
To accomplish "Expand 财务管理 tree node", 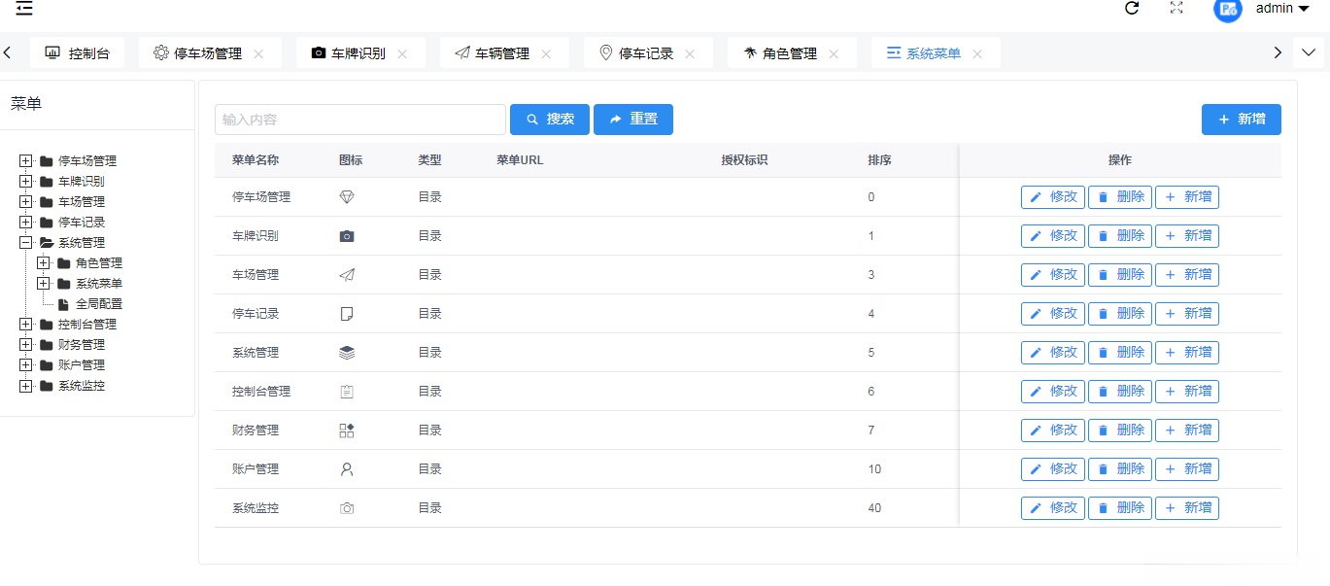I will click(26, 345).
